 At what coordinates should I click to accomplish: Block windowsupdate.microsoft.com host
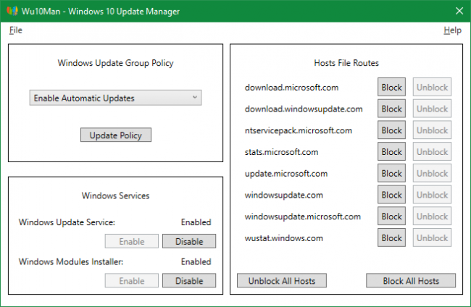391,216
